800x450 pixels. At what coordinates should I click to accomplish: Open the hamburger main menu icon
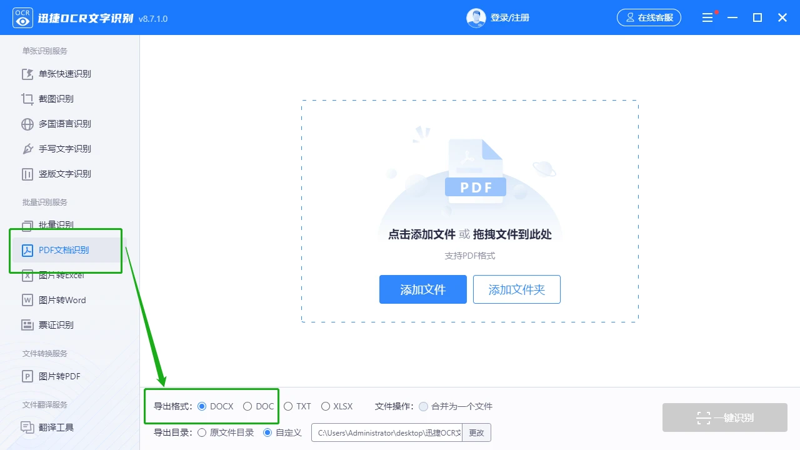(707, 17)
